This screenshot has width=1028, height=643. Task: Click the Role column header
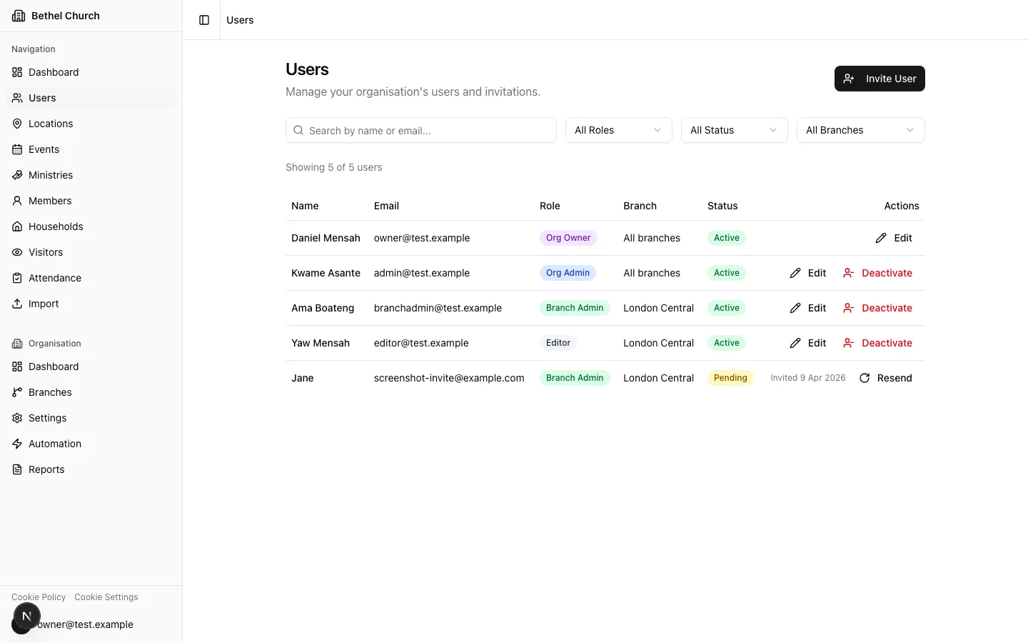tap(550, 206)
